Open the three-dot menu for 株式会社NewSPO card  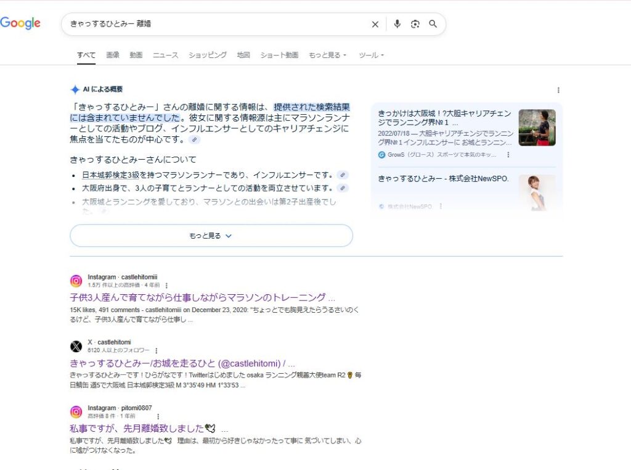click(x=441, y=206)
